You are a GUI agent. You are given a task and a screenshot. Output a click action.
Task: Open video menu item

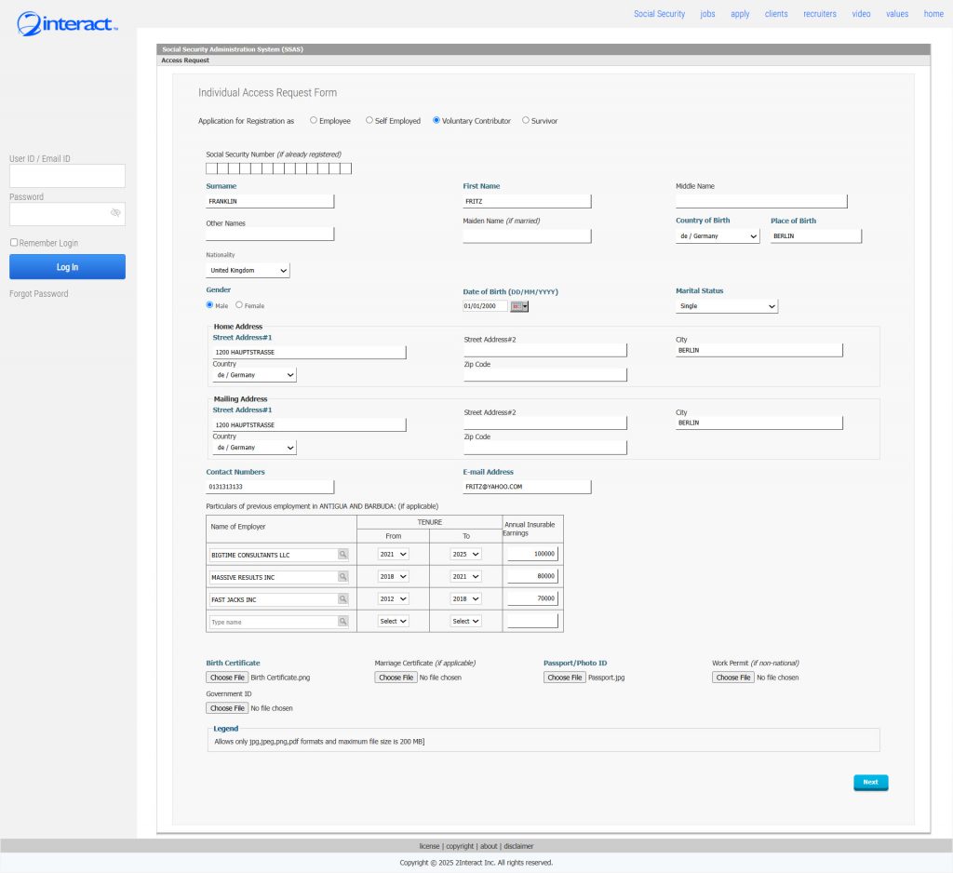(x=861, y=14)
